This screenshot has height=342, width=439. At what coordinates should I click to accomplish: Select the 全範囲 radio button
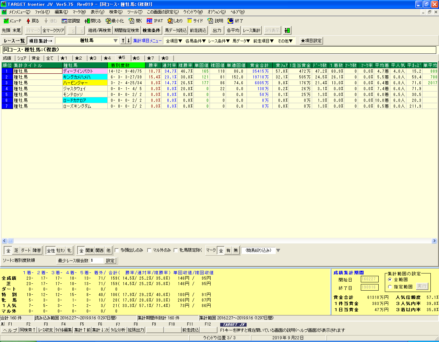point(390,280)
